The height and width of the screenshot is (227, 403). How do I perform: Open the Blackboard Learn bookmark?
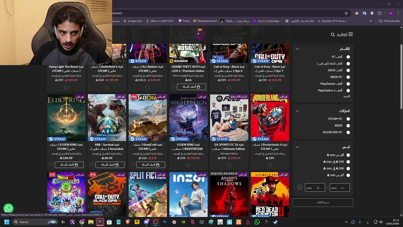point(205,21)
